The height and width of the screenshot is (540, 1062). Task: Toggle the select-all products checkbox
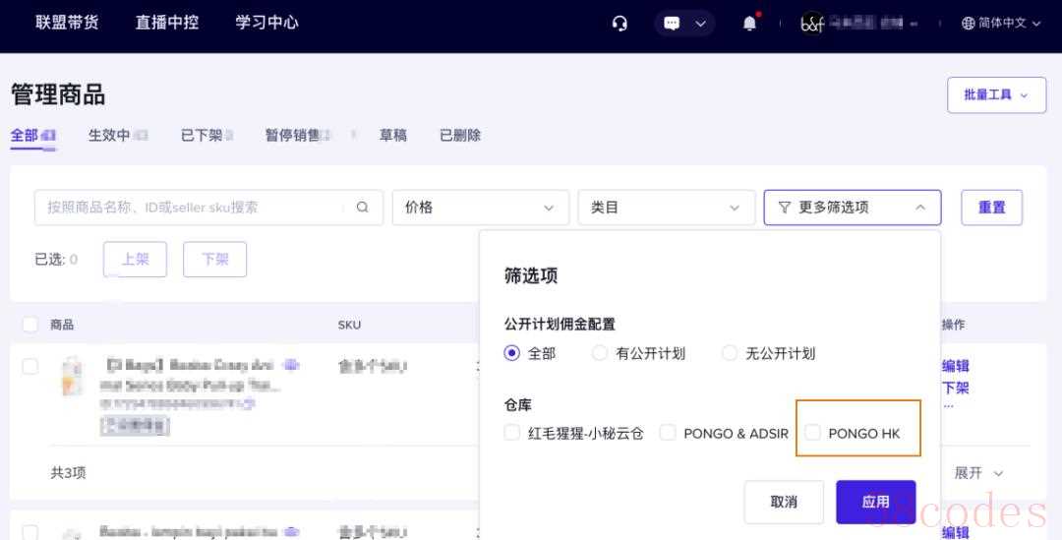(30, 325)
